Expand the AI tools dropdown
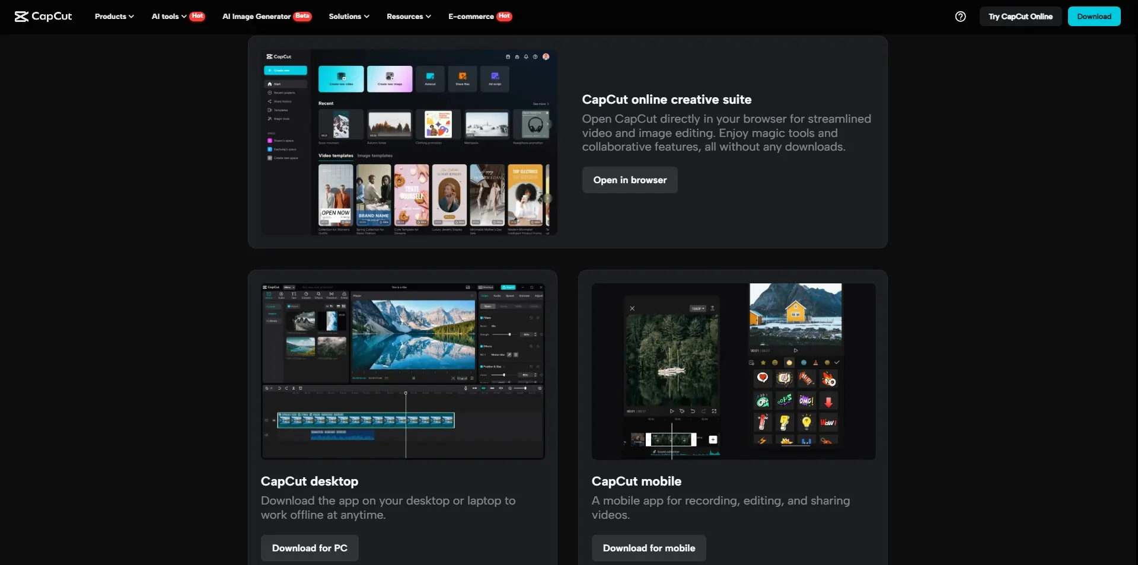Screen dimensions: 1138x565 pos(178,17)
